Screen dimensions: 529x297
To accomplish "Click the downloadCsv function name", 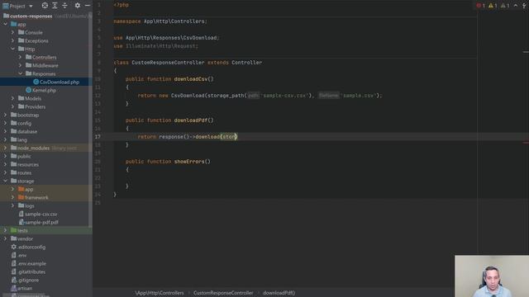I will coord(191,79).
